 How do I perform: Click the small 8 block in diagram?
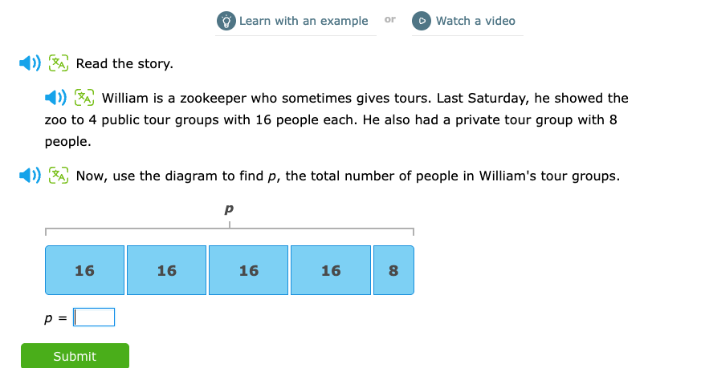(x=393, y=270)
